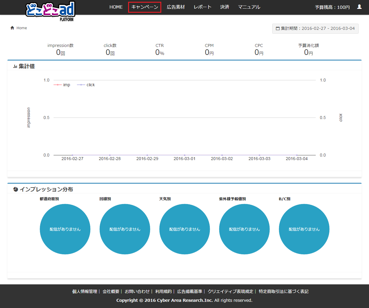The image size is (369, 308).
Task: Toggle the click series in chart legend
Action: (x=86, y=85)
